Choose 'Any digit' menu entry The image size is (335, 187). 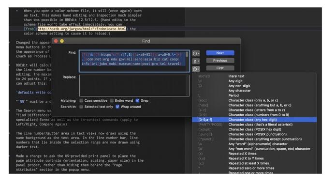click(x=254, y=81)
